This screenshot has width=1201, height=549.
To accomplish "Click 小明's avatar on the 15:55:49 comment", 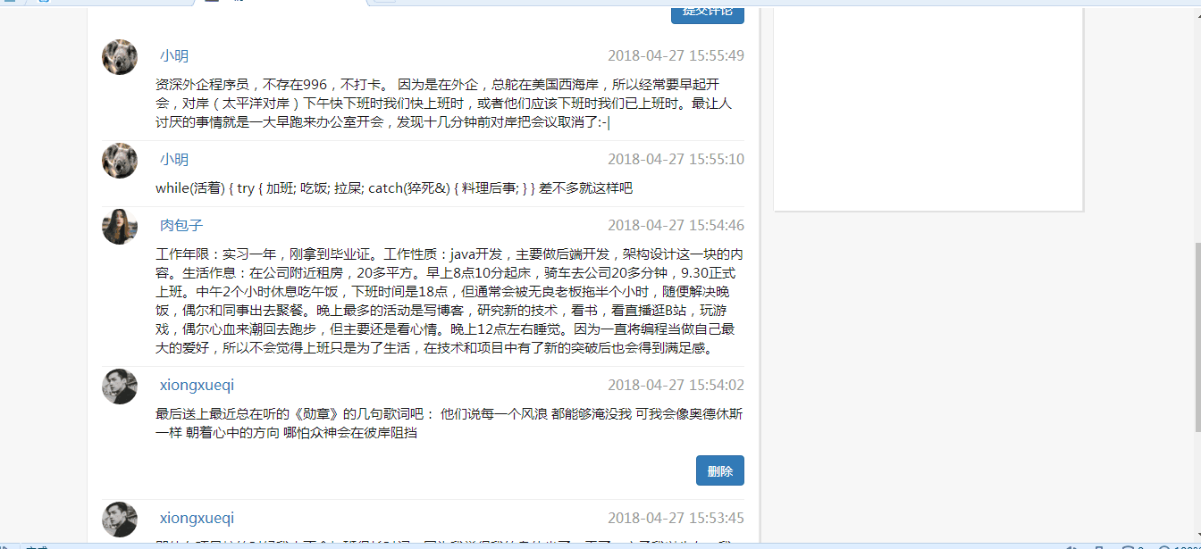I will (120, 57).
